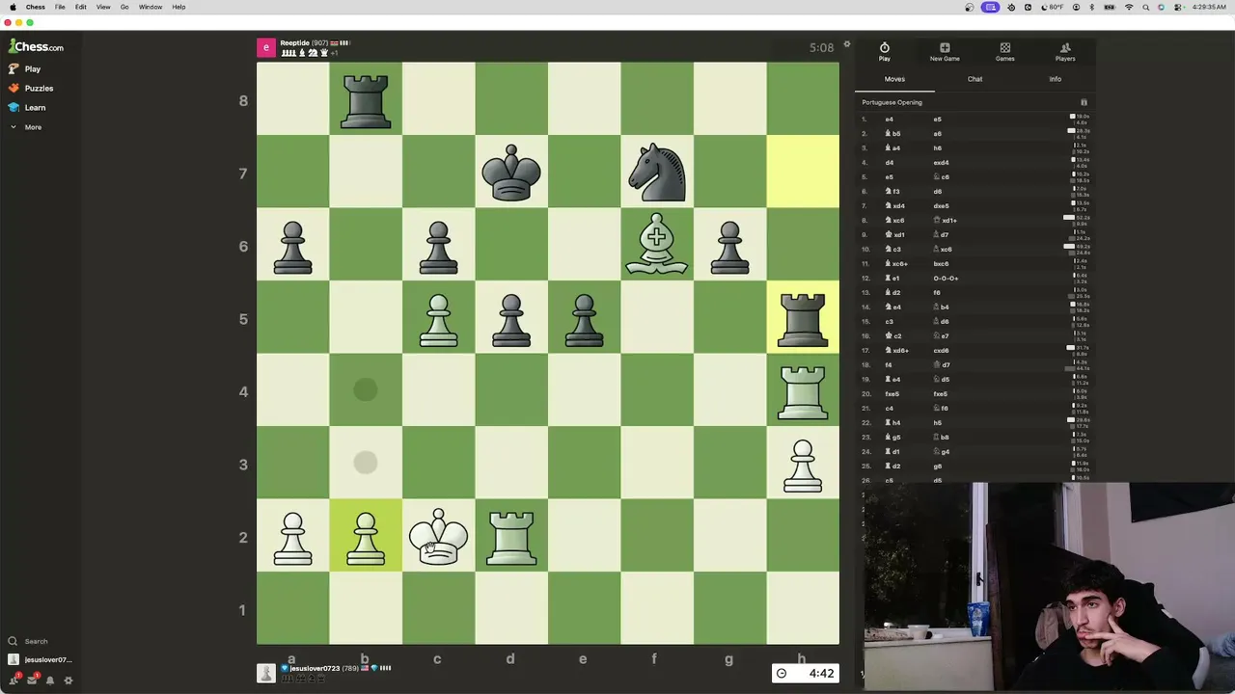Open Learn in the left sidebar
The height and width of the screenshot is (694, 1235).
(x=27, y=108)
